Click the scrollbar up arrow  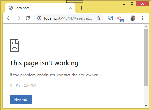146,26
